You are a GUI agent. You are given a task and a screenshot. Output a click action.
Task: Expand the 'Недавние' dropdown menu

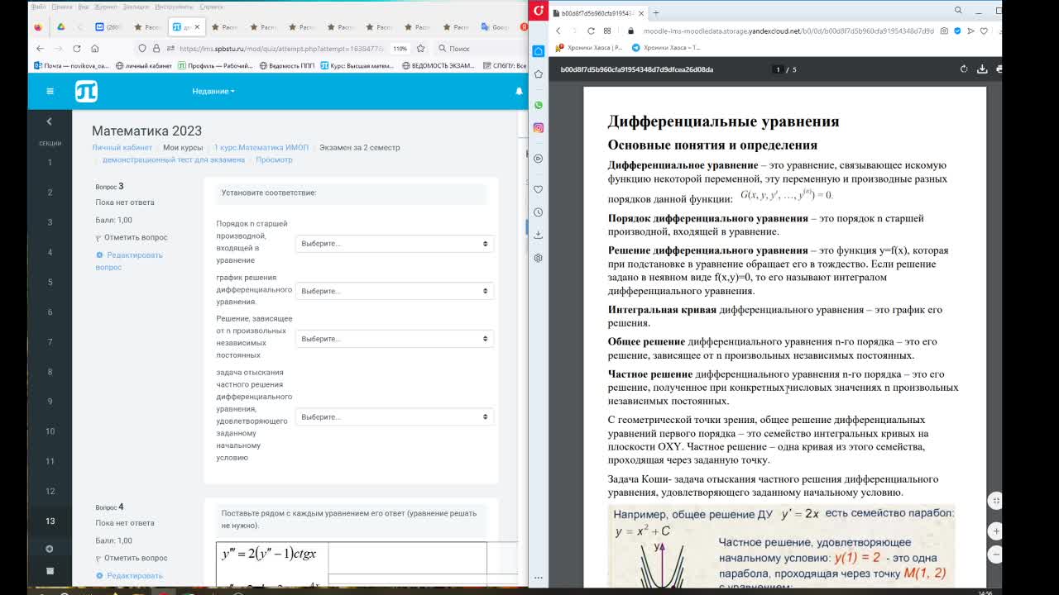click(213, 91)
